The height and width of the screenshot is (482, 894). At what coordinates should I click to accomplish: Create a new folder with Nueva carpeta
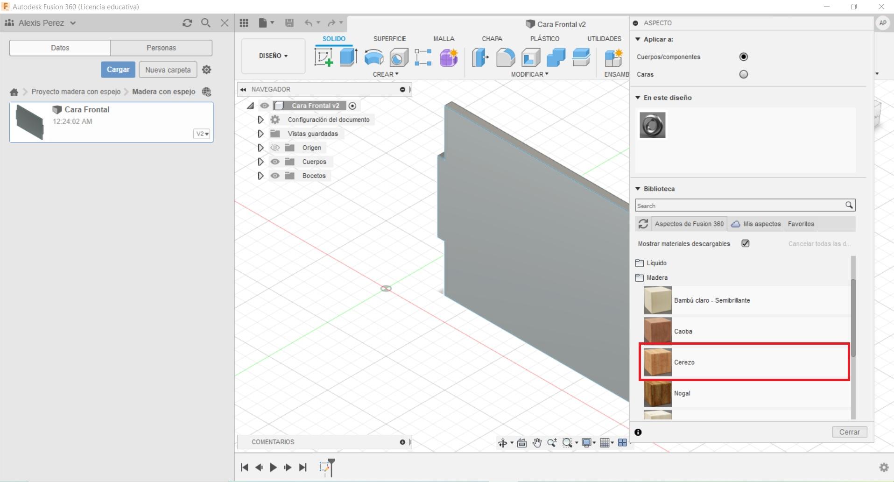pos(168,70)
